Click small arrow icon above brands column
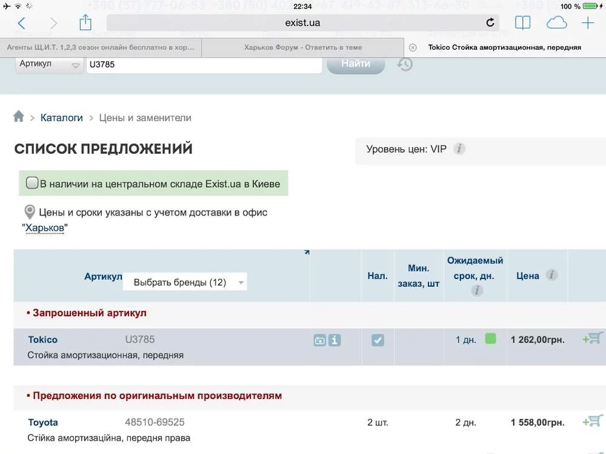 pos(307,252)
